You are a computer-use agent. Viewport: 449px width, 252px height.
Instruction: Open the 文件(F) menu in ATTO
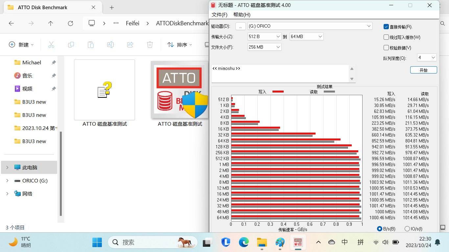point(220,15)
